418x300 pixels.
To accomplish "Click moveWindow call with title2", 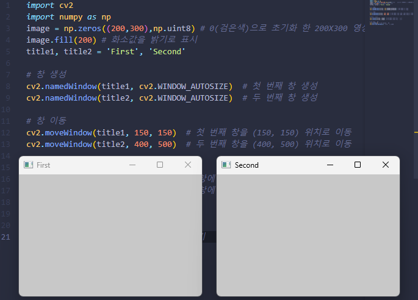I will [101, 144].
